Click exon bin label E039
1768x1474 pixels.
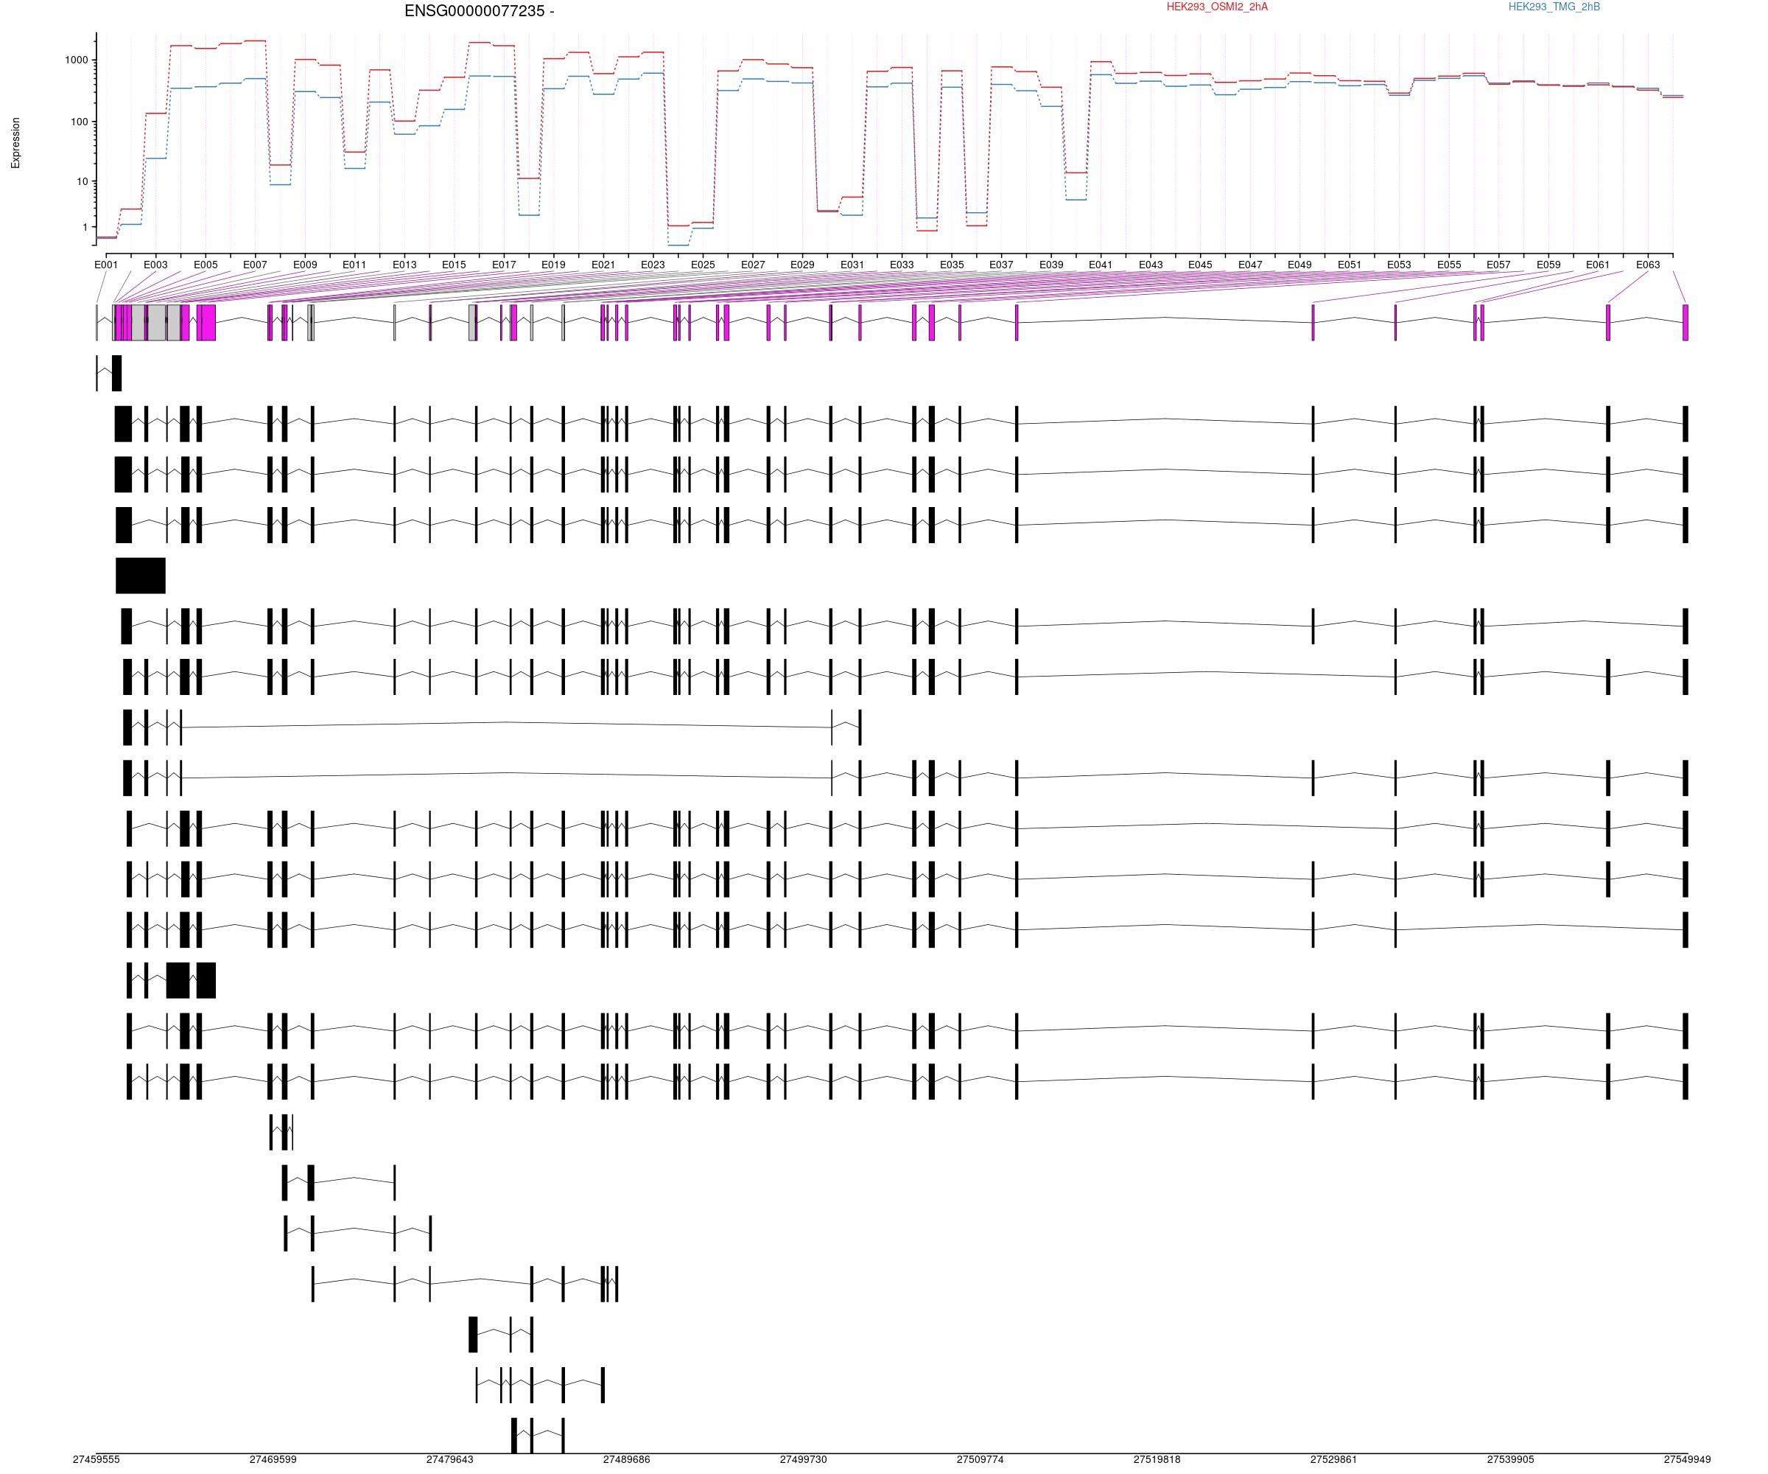click(x=1050, y=265)
